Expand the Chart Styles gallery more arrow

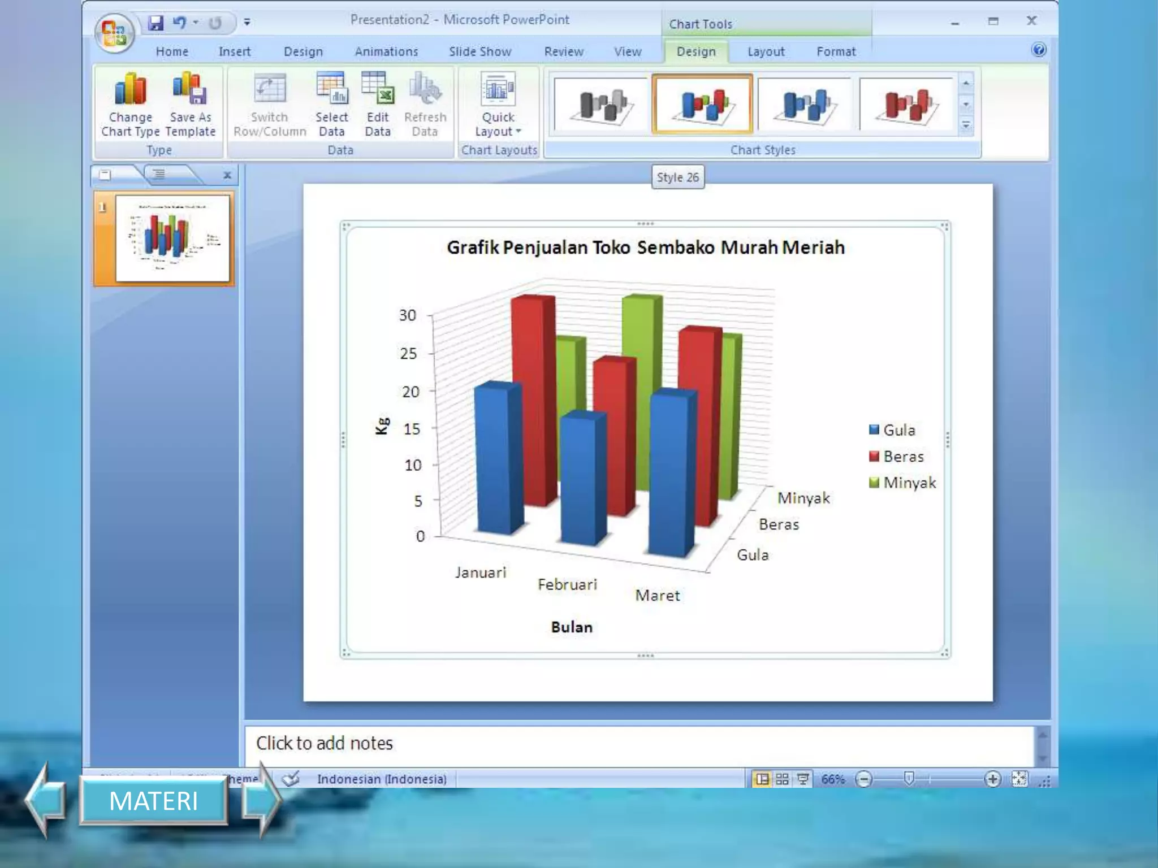click(x=966, y=125)
